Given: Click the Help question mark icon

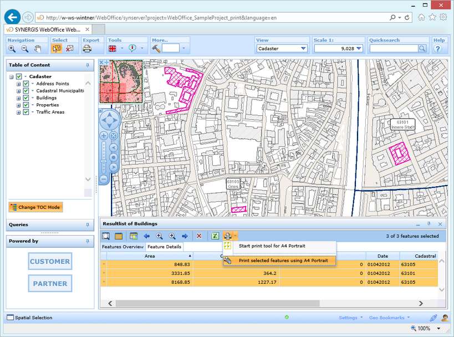Looking at the screenshot, I should (438, 49).
